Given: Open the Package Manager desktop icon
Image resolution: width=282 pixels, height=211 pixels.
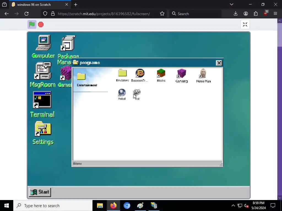Looking at the screenshot, I should tap(68, 43).
